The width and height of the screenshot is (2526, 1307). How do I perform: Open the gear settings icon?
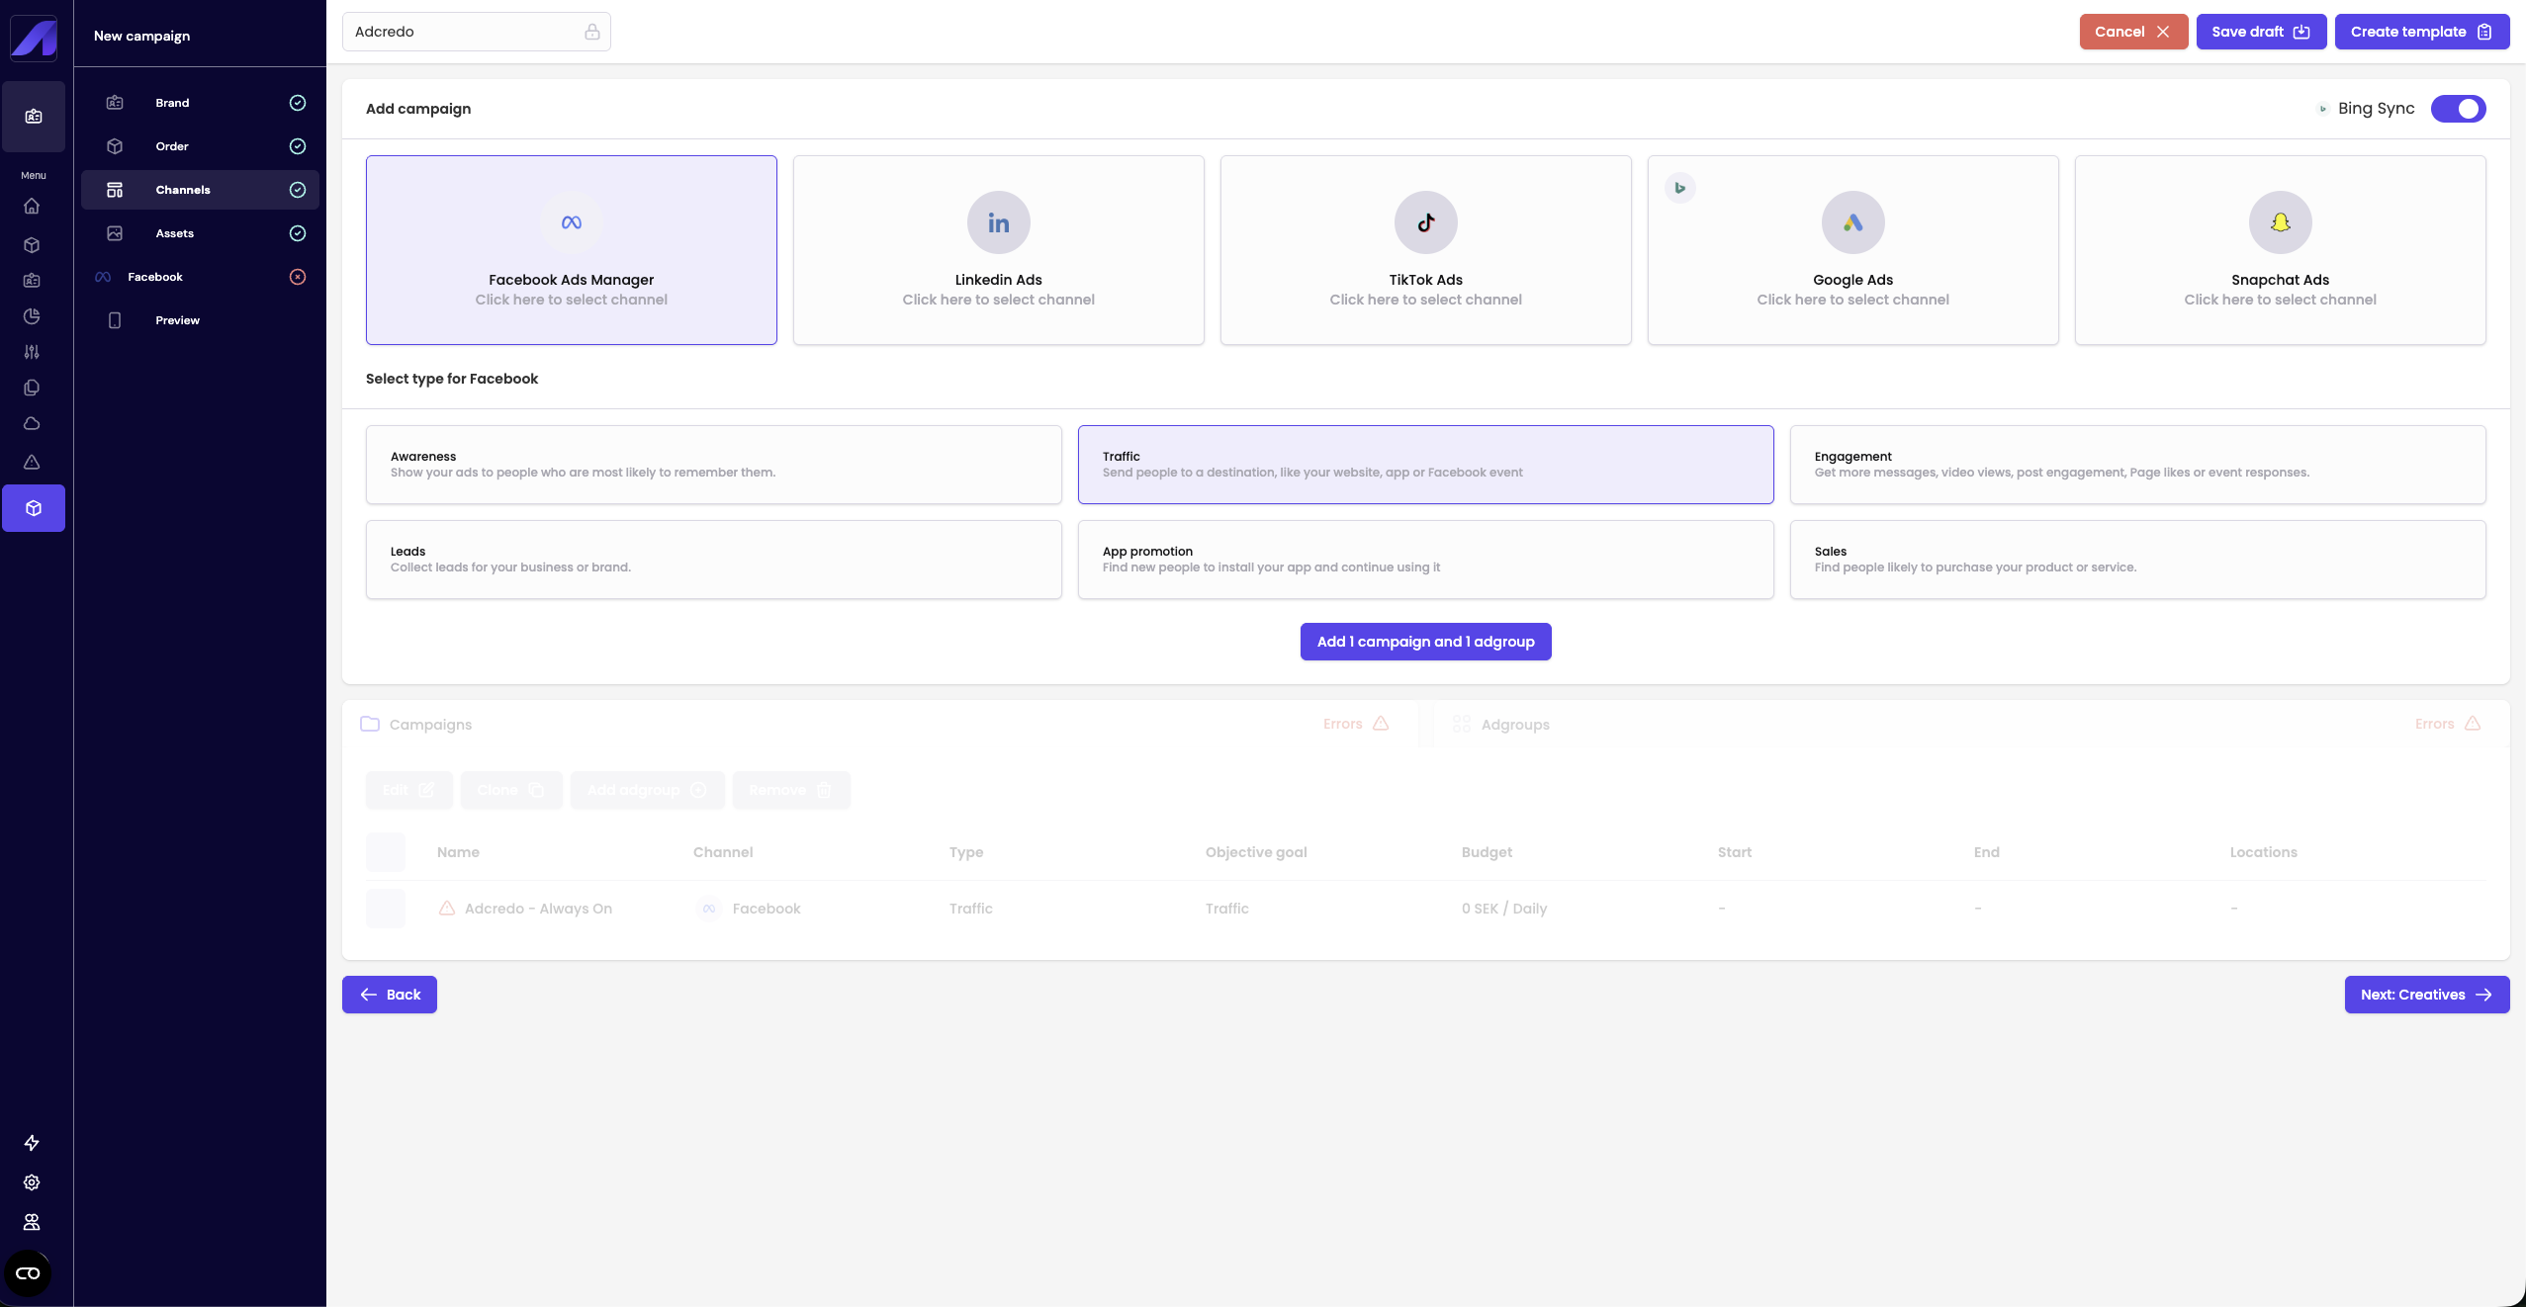click(x=32, y=1182)
